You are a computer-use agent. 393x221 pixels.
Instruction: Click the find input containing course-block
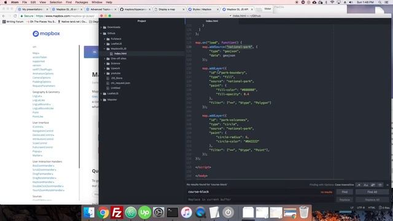260,192
